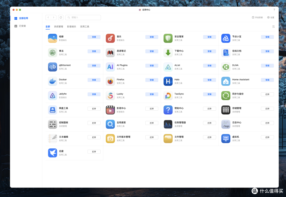Switch to the 影音娱乐 category tab
The width and height of the screenshot is (286, 197).
(71, 27)
